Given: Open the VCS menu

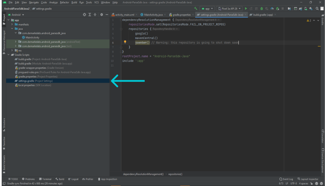Looking at the screenshot, I should pyautogui.click(x=96, y=2).
